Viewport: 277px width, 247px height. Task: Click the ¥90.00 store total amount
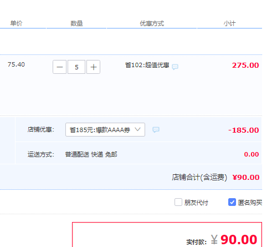246,178
